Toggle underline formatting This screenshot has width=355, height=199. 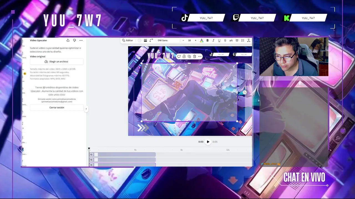[219, 40]
